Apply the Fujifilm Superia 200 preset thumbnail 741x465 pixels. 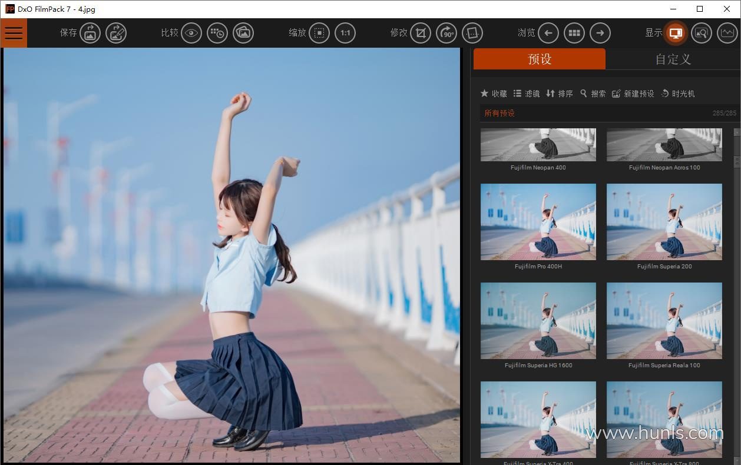[664, 222]
